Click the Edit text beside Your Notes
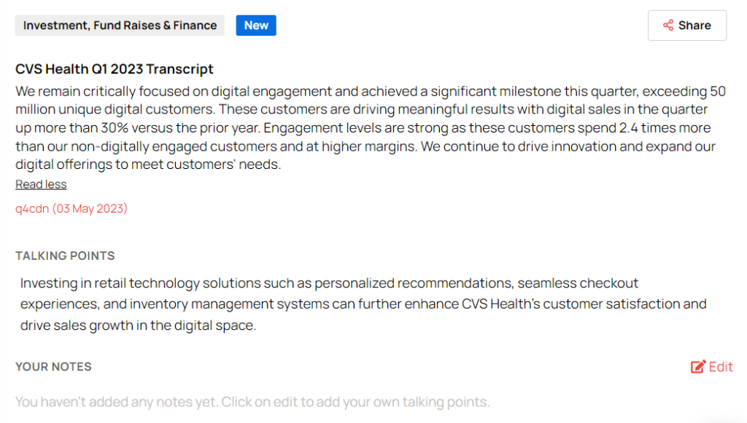747x423 pixels. tap(721, 367)
